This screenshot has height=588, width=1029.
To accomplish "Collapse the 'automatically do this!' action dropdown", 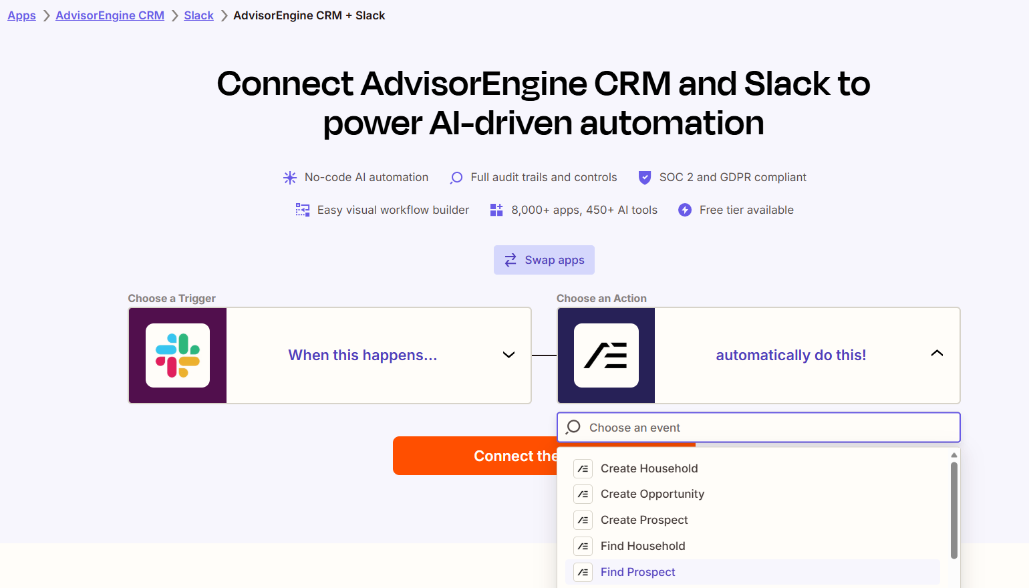I will 937,353.
